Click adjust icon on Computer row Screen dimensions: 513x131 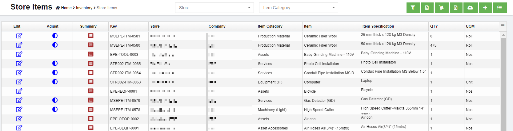[55, 82]
